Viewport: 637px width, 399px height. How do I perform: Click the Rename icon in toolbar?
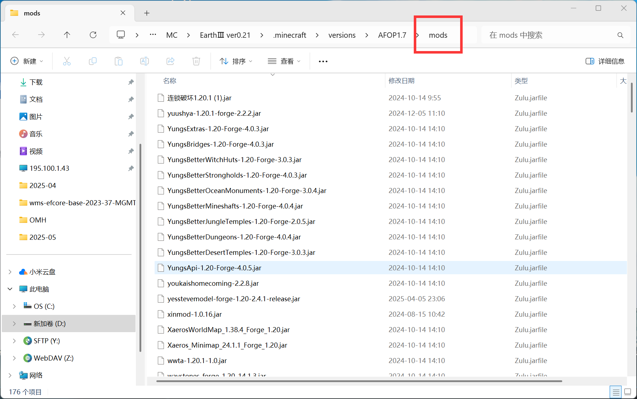coord(145,61)
